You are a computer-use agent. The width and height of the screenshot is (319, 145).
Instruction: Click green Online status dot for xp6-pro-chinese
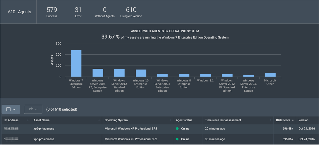[x=177, y=139]
